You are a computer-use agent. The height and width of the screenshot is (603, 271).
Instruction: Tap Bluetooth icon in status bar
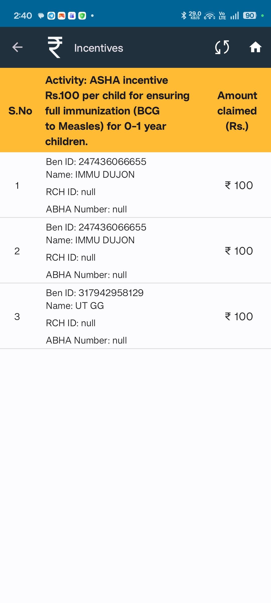[x=184, y=16]
